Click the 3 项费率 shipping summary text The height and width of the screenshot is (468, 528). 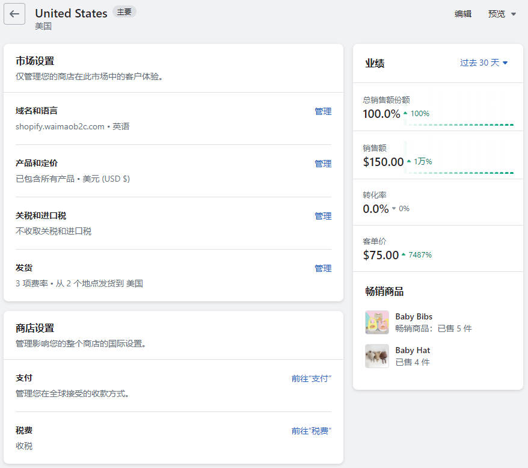click(x=79, y=283)
